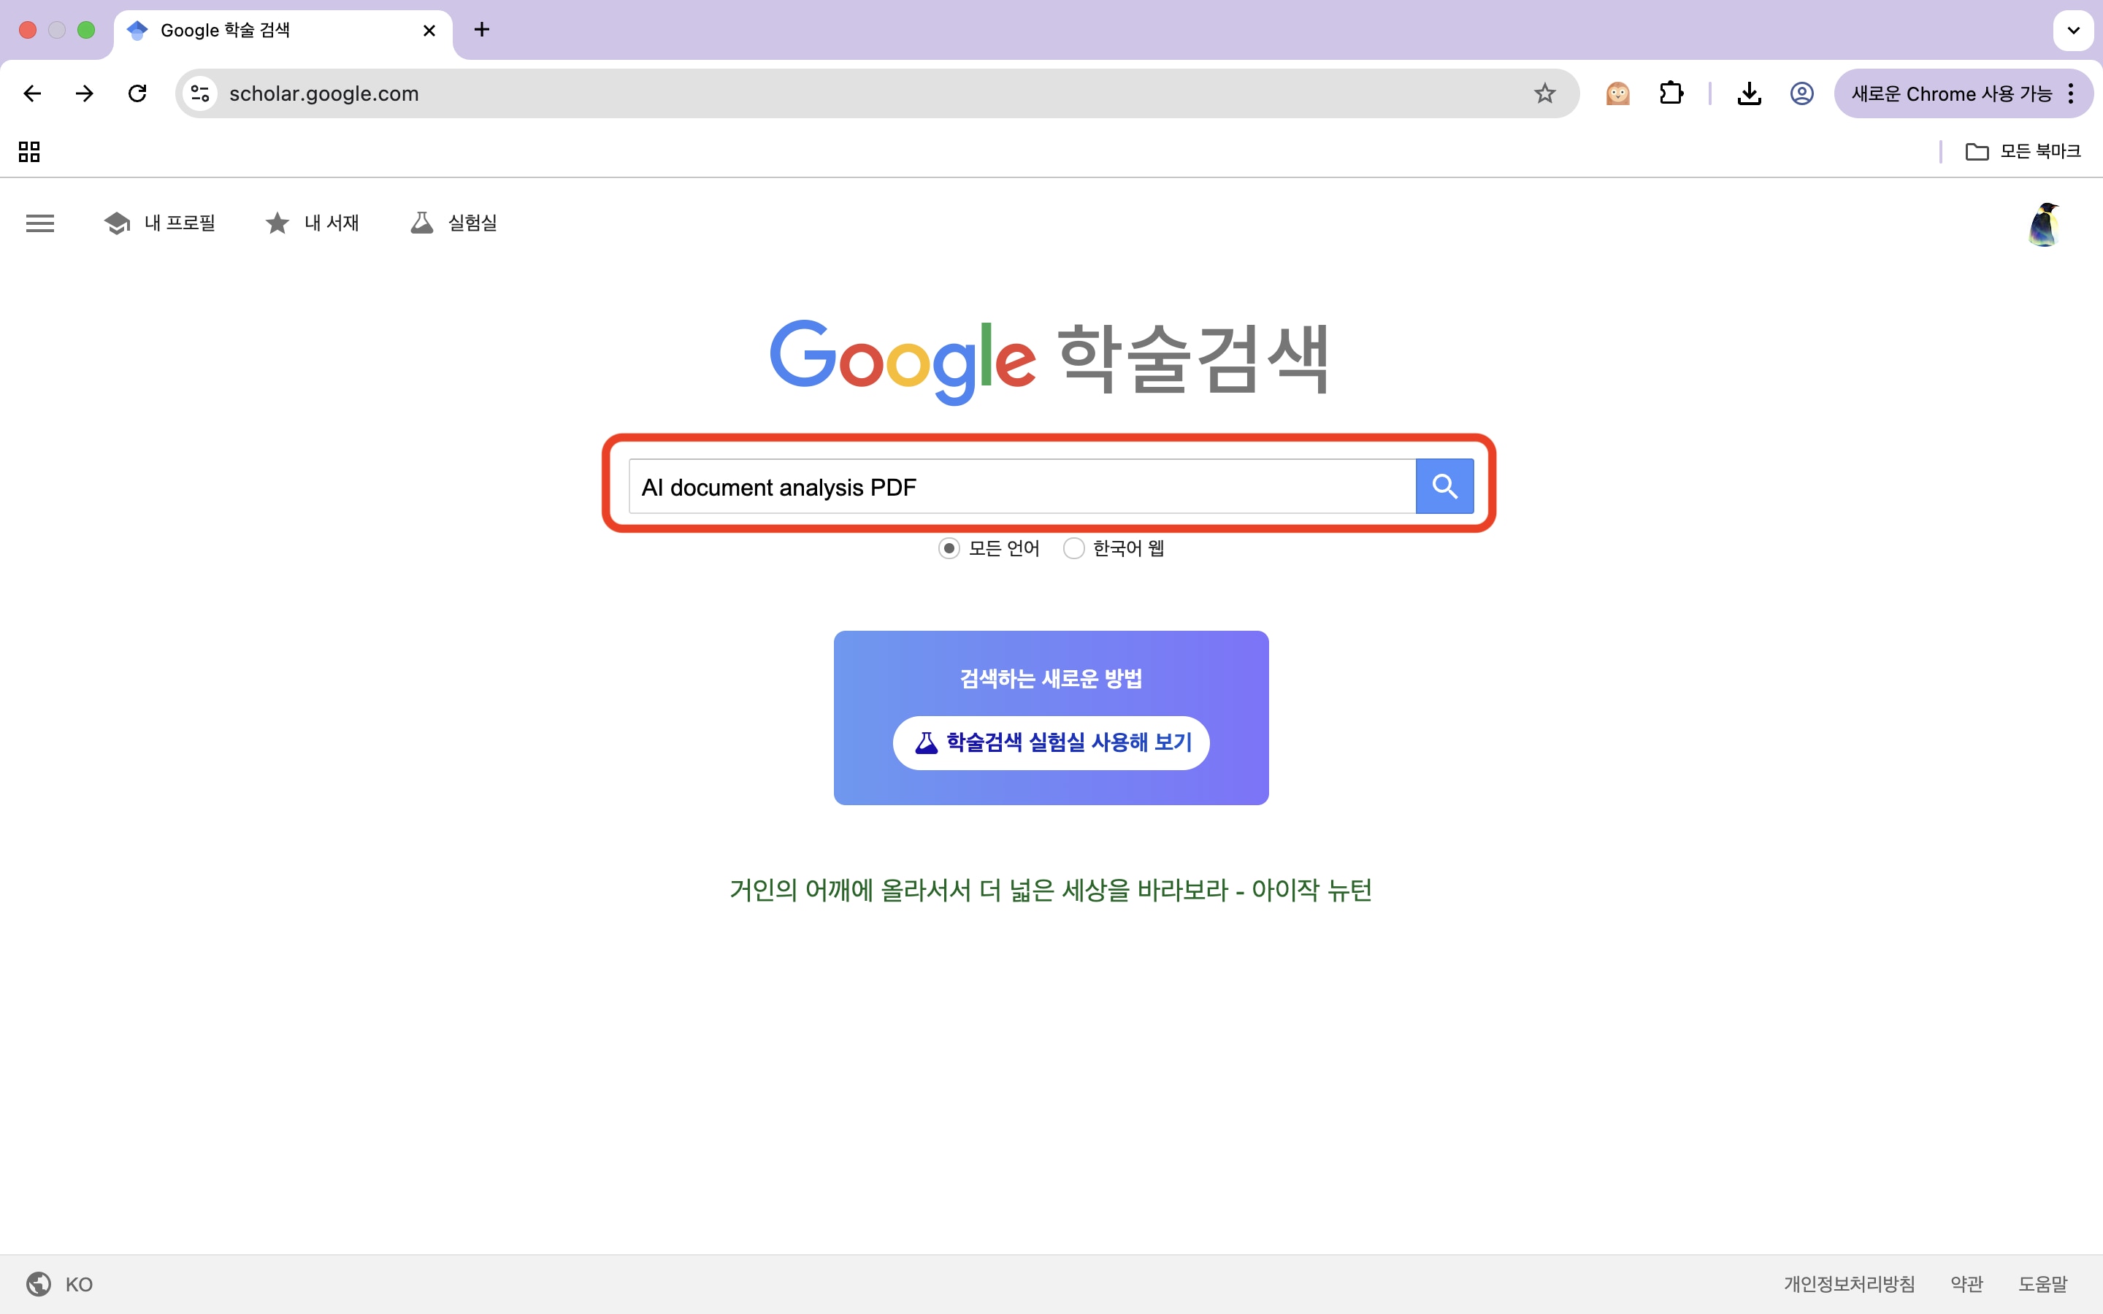Open the Chrome three-dot menu
The height and width of the screenshot is (1314, 2103).
[x=2072, y=93]
